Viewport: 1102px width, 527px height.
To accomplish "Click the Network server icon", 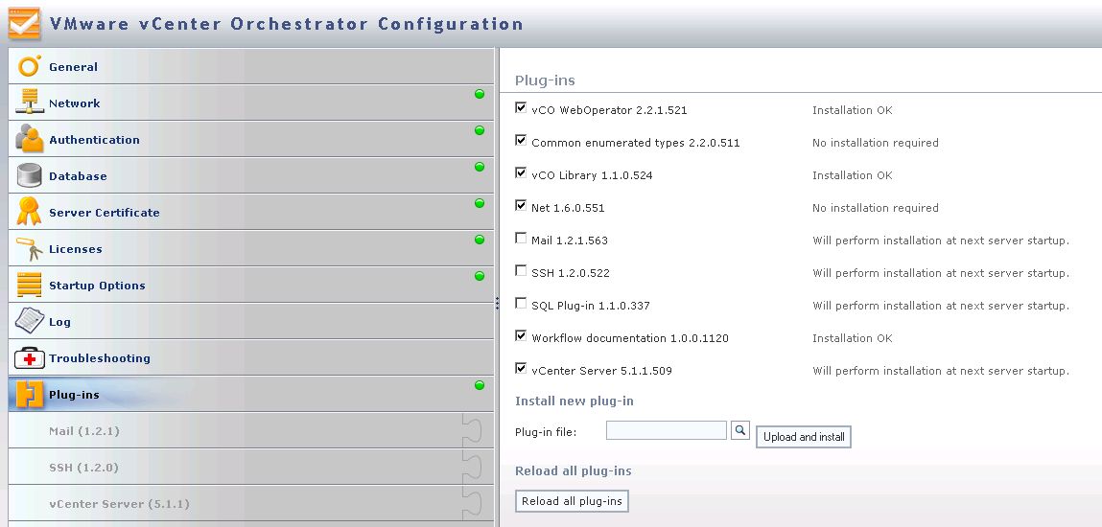I will (x=29, y=103).
